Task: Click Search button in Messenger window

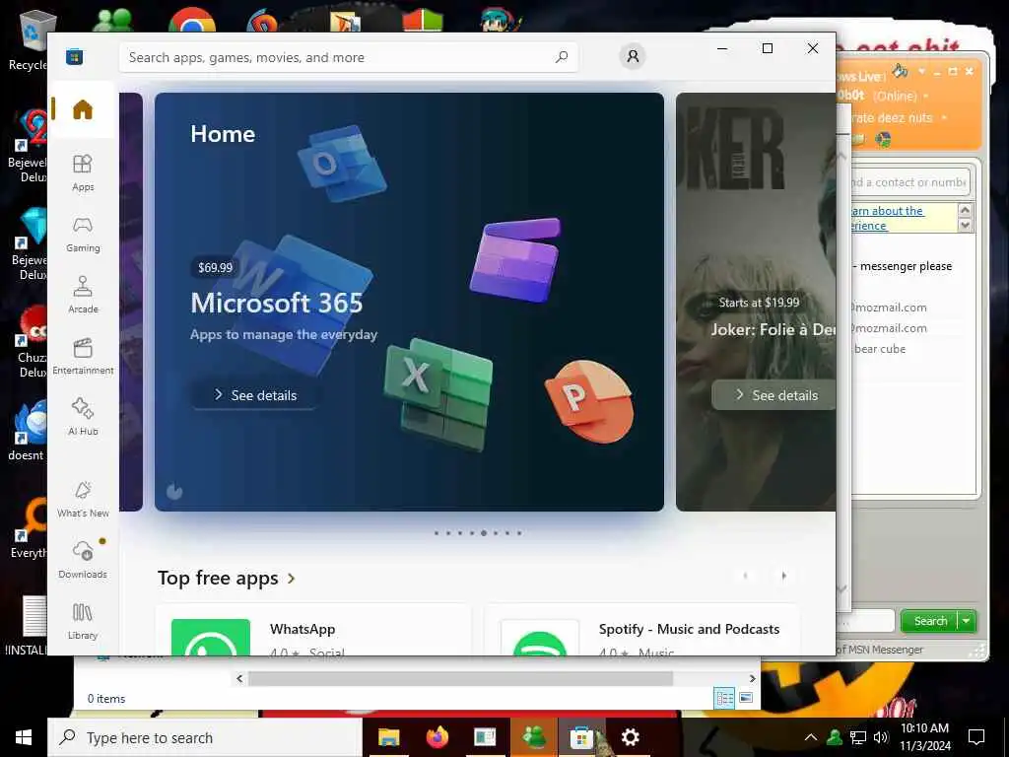Action: click(x=930, y=621)
